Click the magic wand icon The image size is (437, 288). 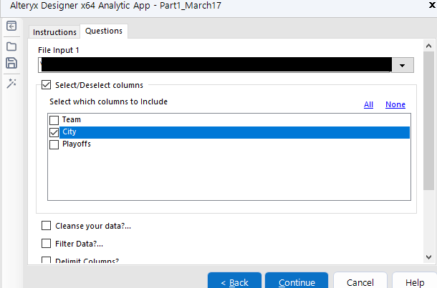(x=11, y=84)
